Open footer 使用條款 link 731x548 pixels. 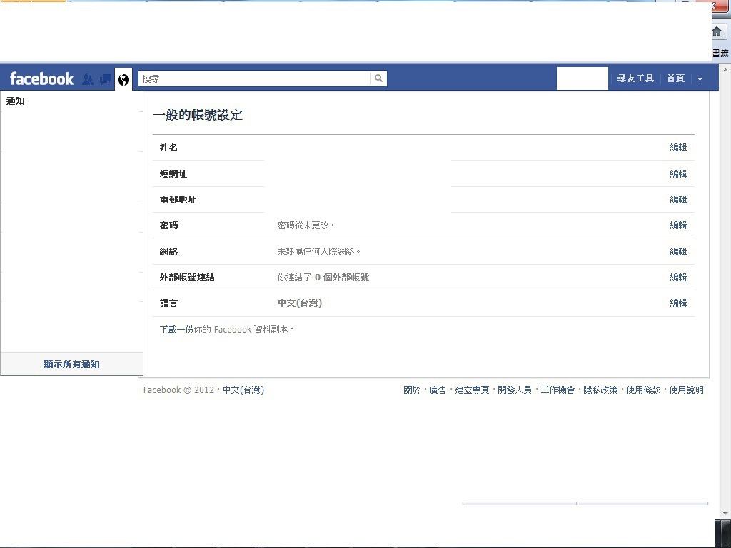click(643, 390)
